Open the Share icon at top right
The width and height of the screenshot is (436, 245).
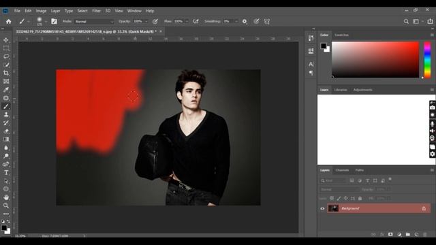point(430,21)
